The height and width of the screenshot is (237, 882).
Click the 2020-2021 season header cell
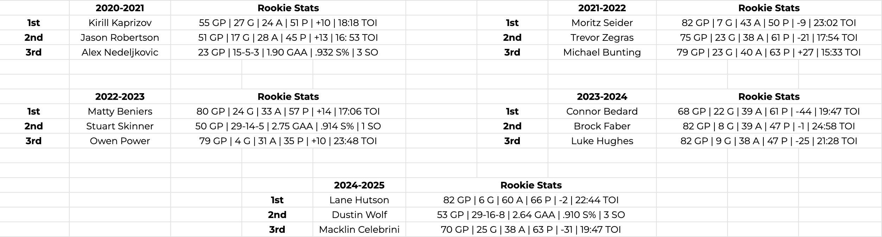[x=120, y=8]
